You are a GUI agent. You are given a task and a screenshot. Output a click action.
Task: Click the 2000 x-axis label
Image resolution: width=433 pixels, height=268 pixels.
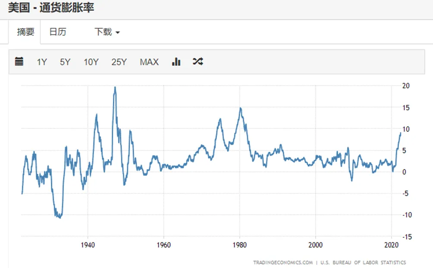pos(315,245)
